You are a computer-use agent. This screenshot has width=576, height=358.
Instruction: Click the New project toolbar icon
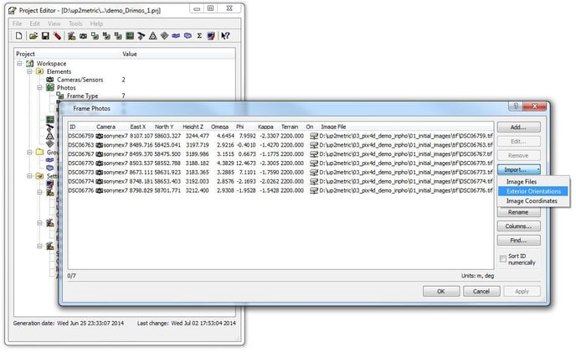point(18,37)
